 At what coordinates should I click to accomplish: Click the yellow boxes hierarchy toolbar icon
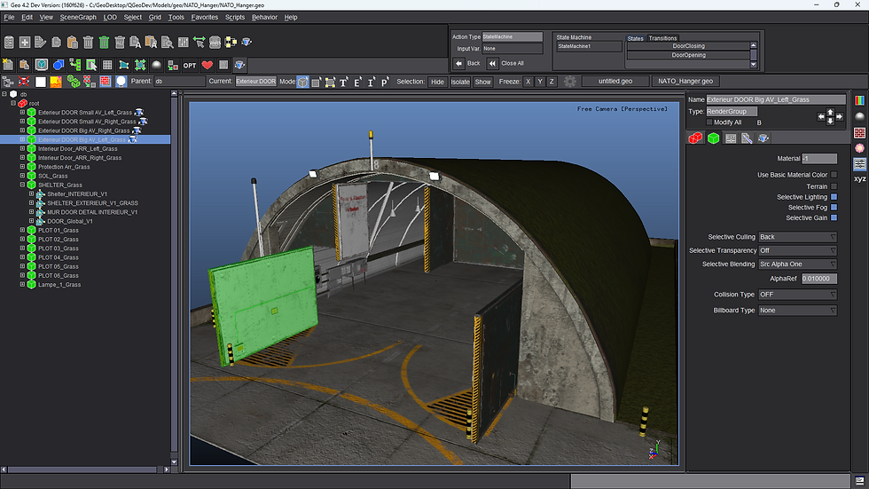231,42
